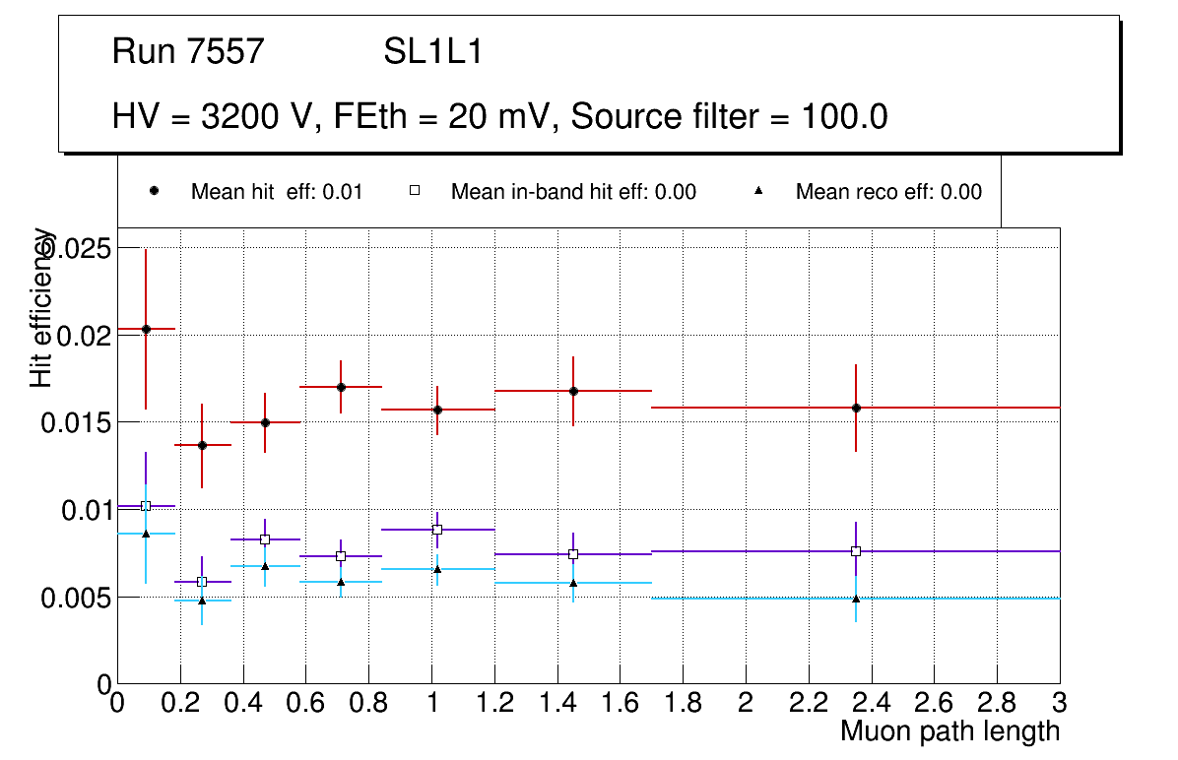Select the highest black circle data point
Viewport: 1178px width, 760px height.
pyautogui.click(x=146, y=329)
